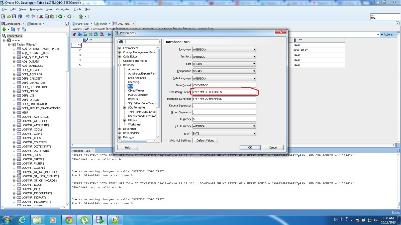The image size is (401, 225).
Task: Open the Constraints tab of OTO_TEST
Action: point(98,29)
